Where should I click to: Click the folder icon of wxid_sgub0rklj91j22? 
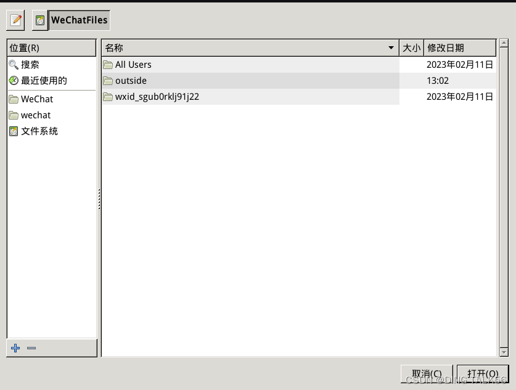coord(108,97)
